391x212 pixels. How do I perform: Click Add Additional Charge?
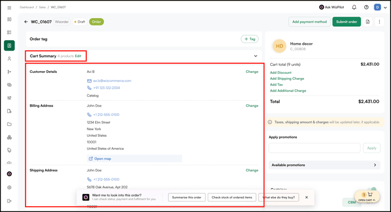point(288,91)
